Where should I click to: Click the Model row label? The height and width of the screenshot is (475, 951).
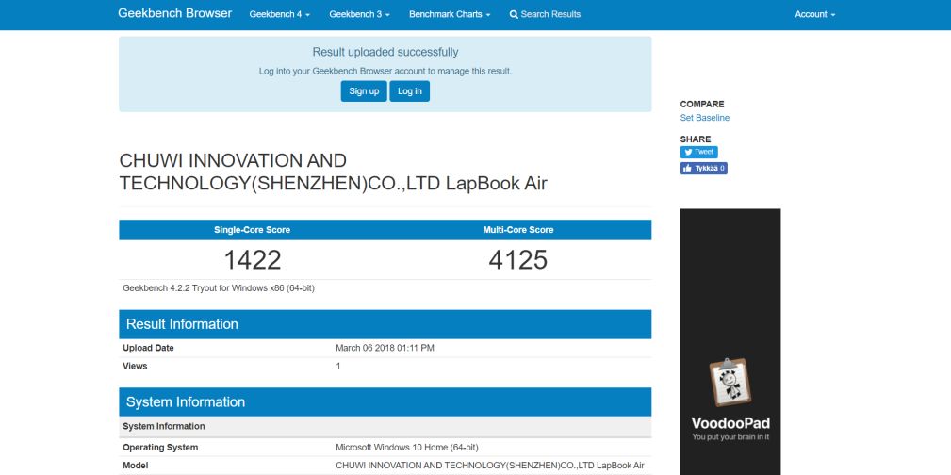coord(135,466)
